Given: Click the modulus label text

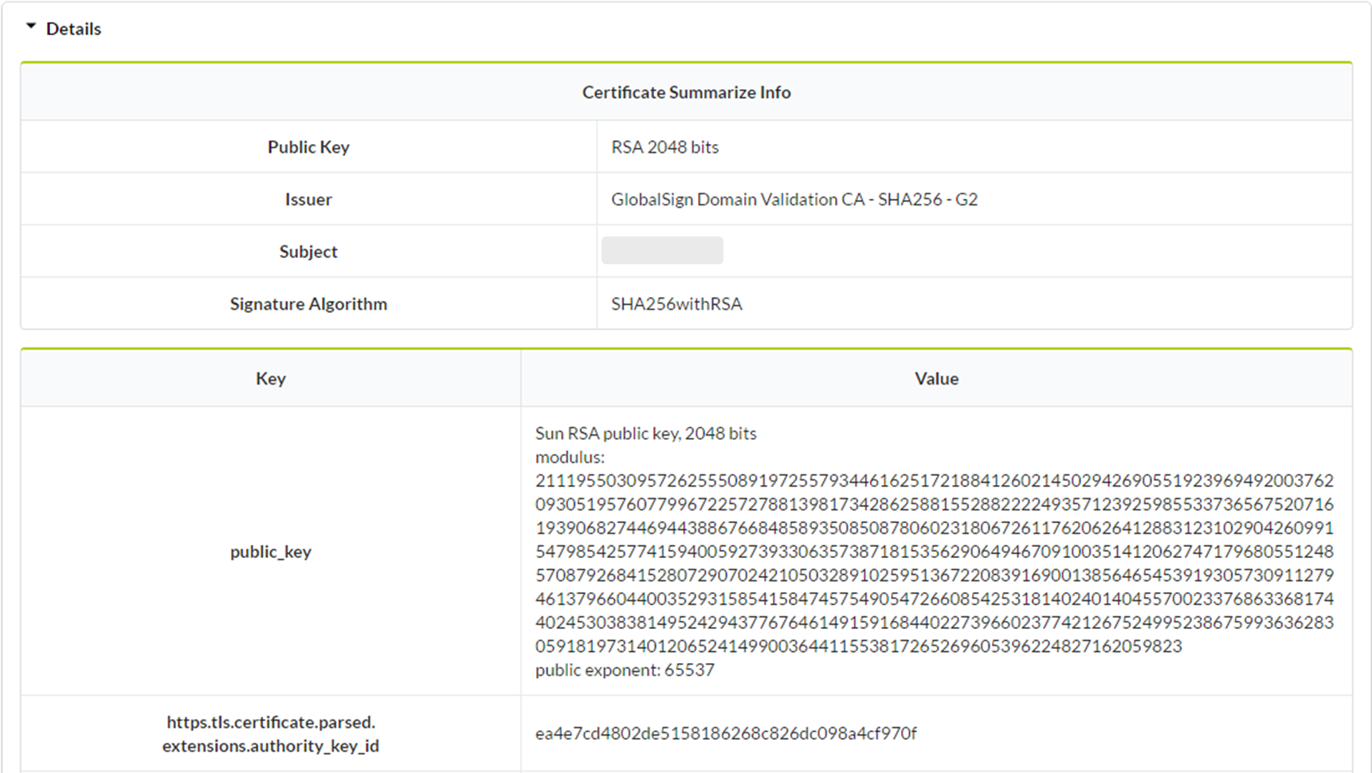Looking at the screenshot, I should tap(570, 458).
